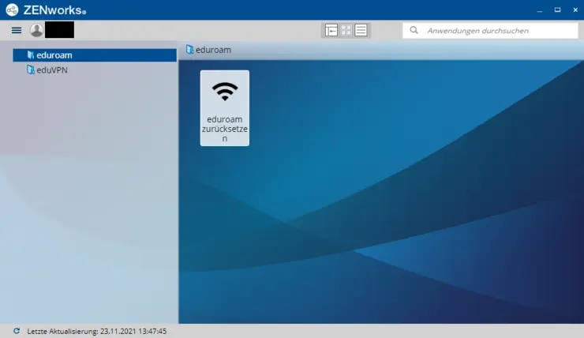Click the ZENworks logo in title bar
Screen dimensions: 584x338
[13, 10]
